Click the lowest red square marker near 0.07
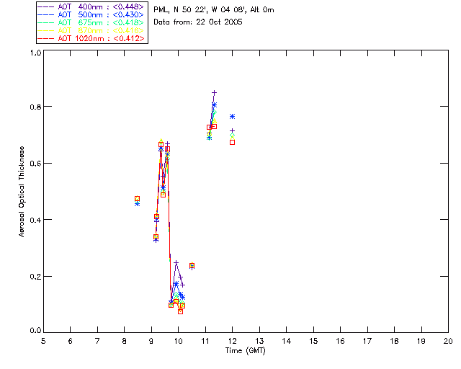Screen dimensions: 461x369 [x=180, y=311]
